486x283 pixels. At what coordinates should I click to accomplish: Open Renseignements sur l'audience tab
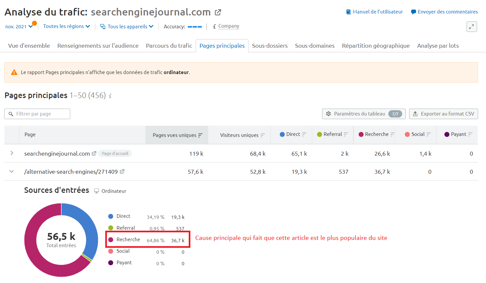coord(98,46)
